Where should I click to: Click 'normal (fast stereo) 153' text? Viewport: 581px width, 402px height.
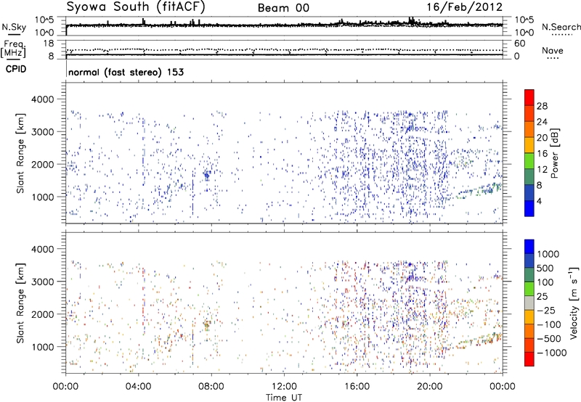[x=126, y=72]
